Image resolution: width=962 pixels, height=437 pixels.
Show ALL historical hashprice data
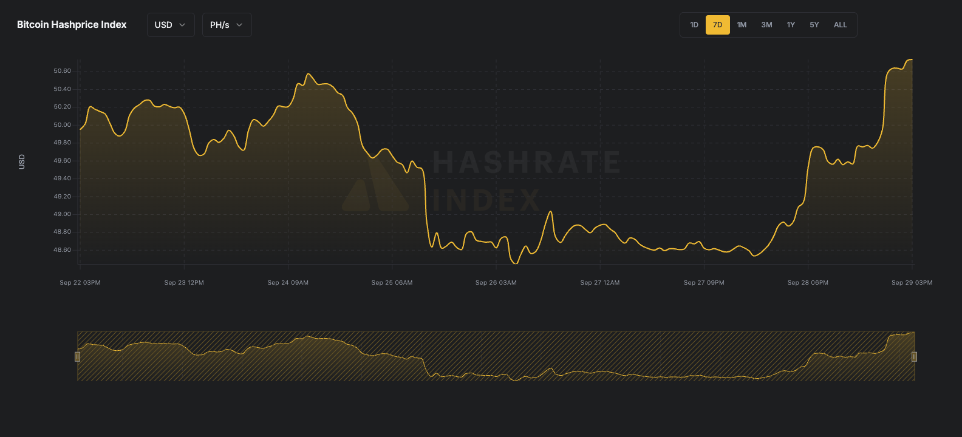pyautogui.click(x=840, y=25)
